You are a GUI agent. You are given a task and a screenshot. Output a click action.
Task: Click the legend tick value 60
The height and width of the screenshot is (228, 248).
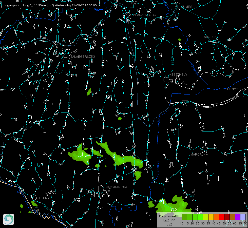point(235,223)
